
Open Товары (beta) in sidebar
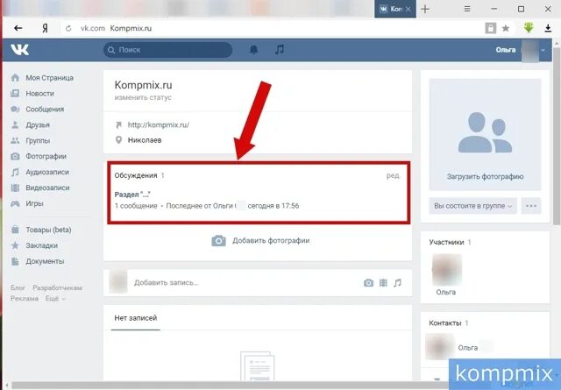click(48, 230)
